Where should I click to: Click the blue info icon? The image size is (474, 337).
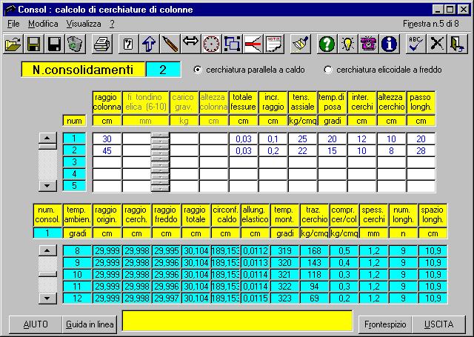coord(390,44)
